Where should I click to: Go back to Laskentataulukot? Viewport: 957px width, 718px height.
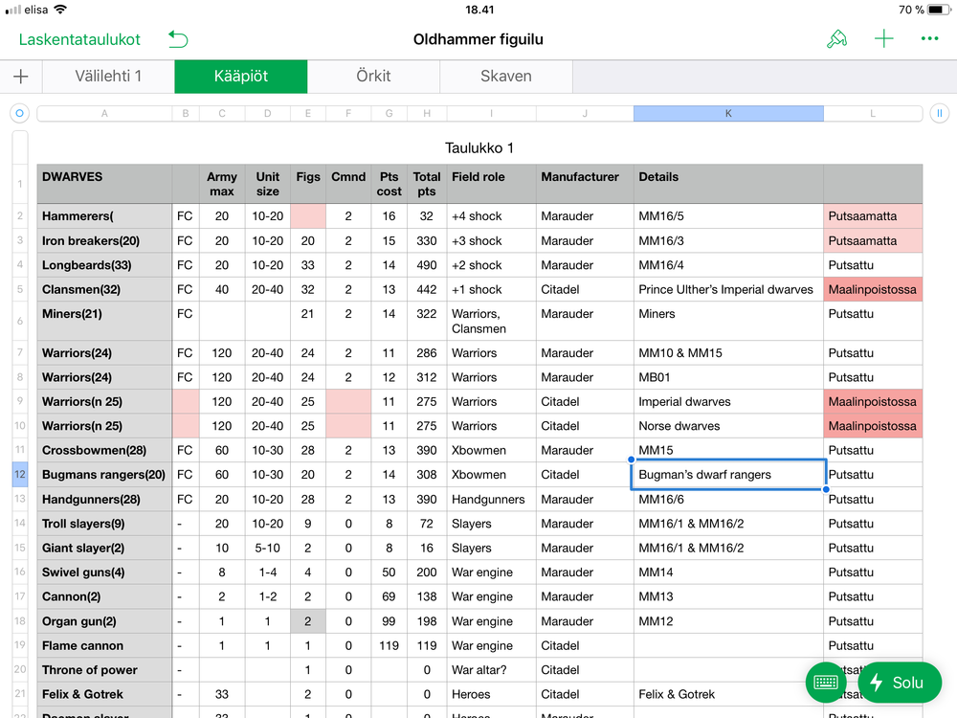pyautogui.click(x=79, y=39)
